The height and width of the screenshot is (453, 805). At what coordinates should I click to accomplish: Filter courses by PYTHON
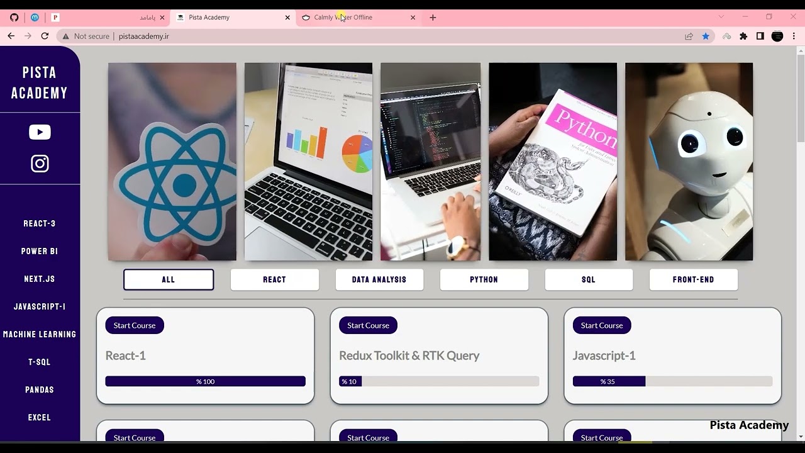(x=484, y=279)
